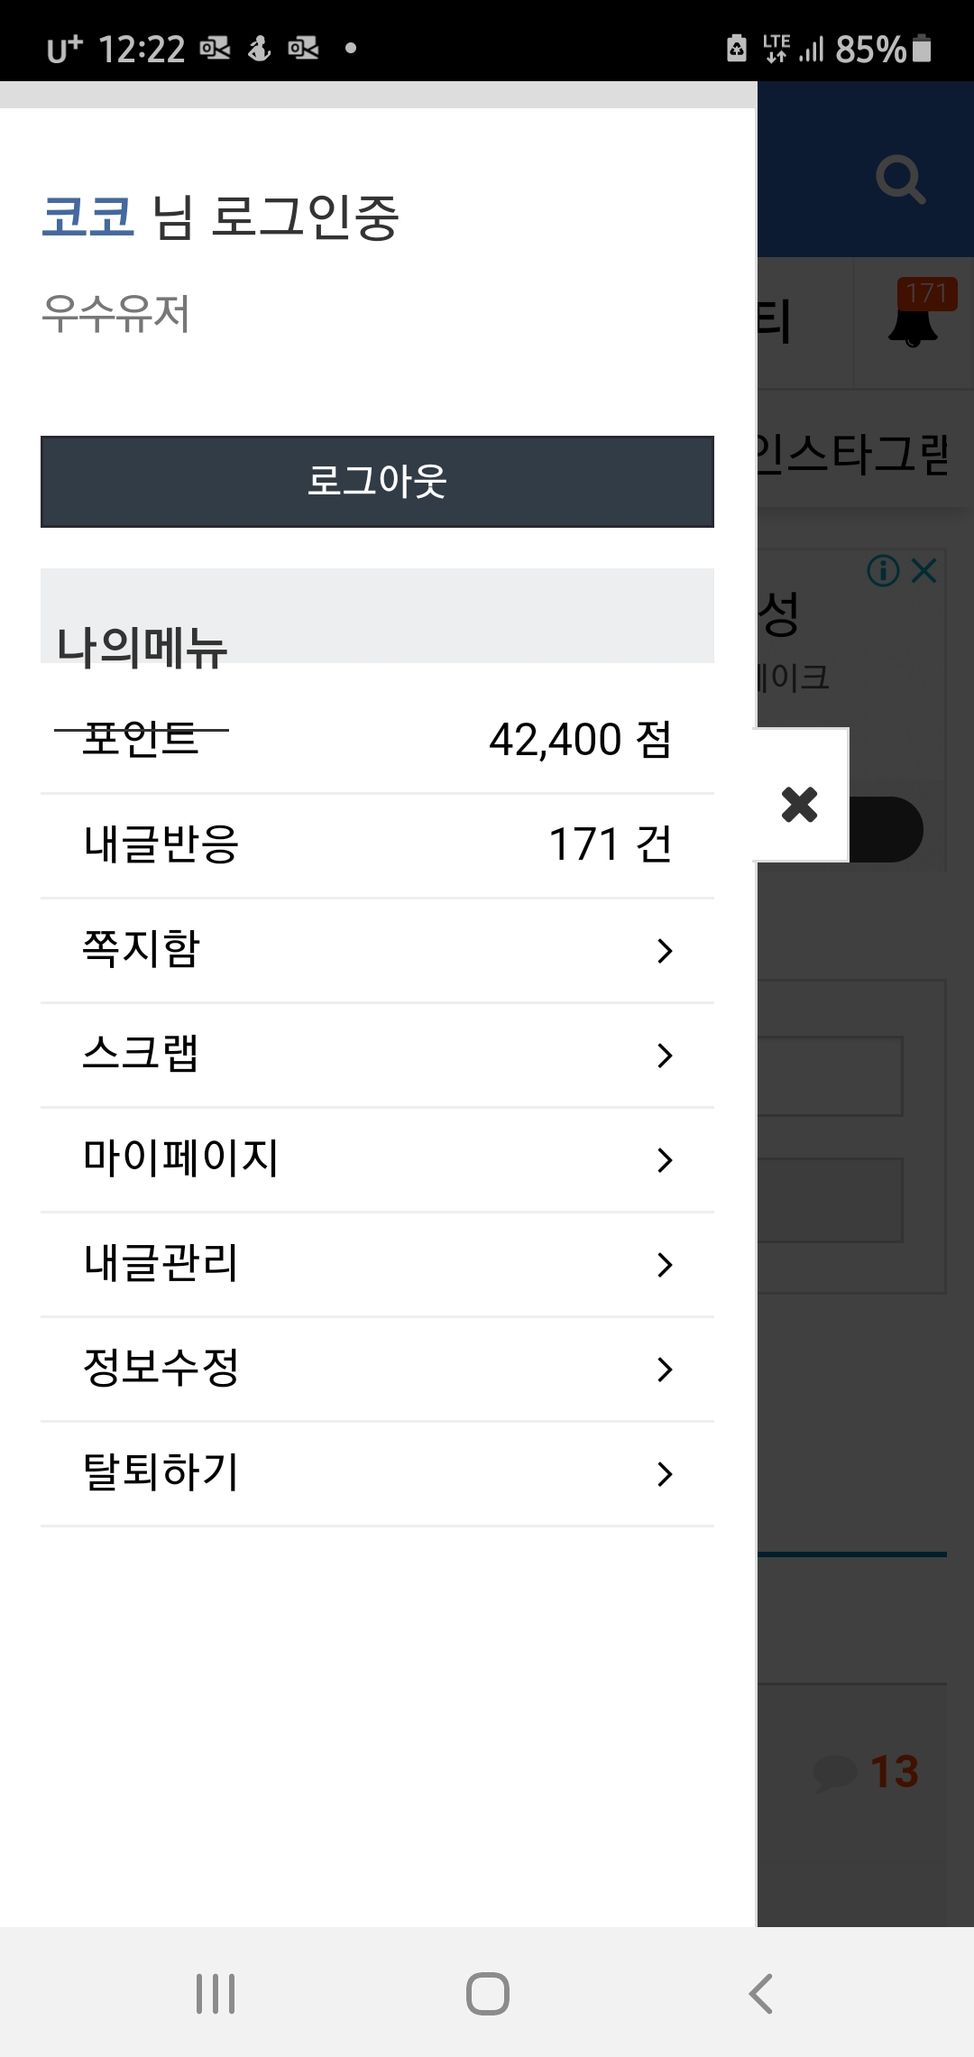Tap the 코코 username link

tap(88, 217)
